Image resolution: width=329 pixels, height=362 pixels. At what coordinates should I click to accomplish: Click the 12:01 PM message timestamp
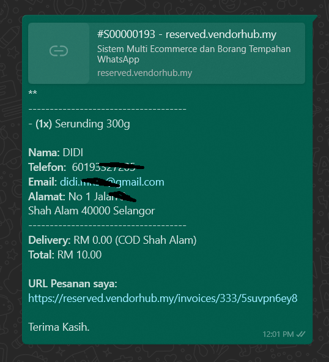[x=278, y=334]
